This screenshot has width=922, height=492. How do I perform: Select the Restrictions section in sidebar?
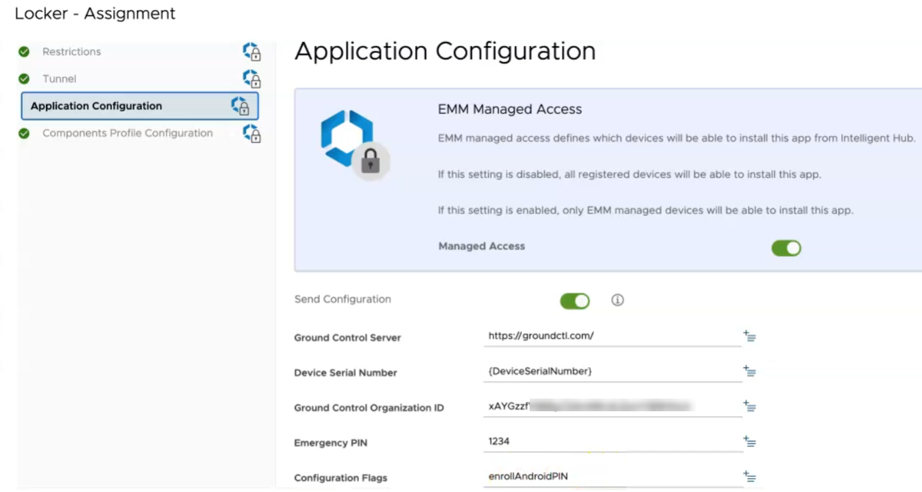click(71, 52)
